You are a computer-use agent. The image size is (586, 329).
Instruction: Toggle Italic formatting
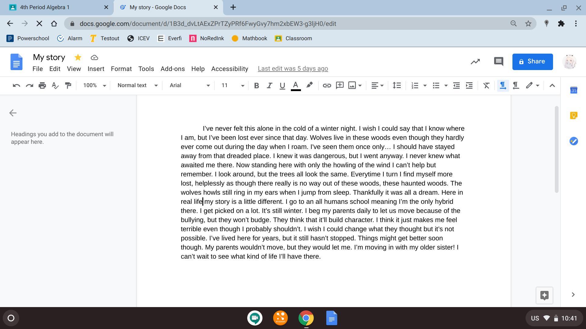point(269,86)
